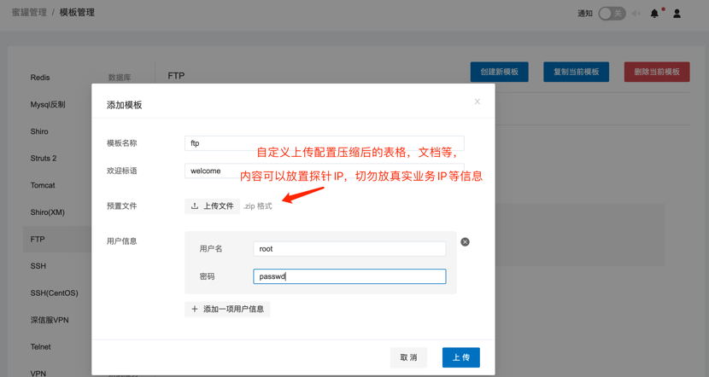This screenshot has height=377, width=709.
Task: Click 复制当前模板 button
Action: coord(576,72)
